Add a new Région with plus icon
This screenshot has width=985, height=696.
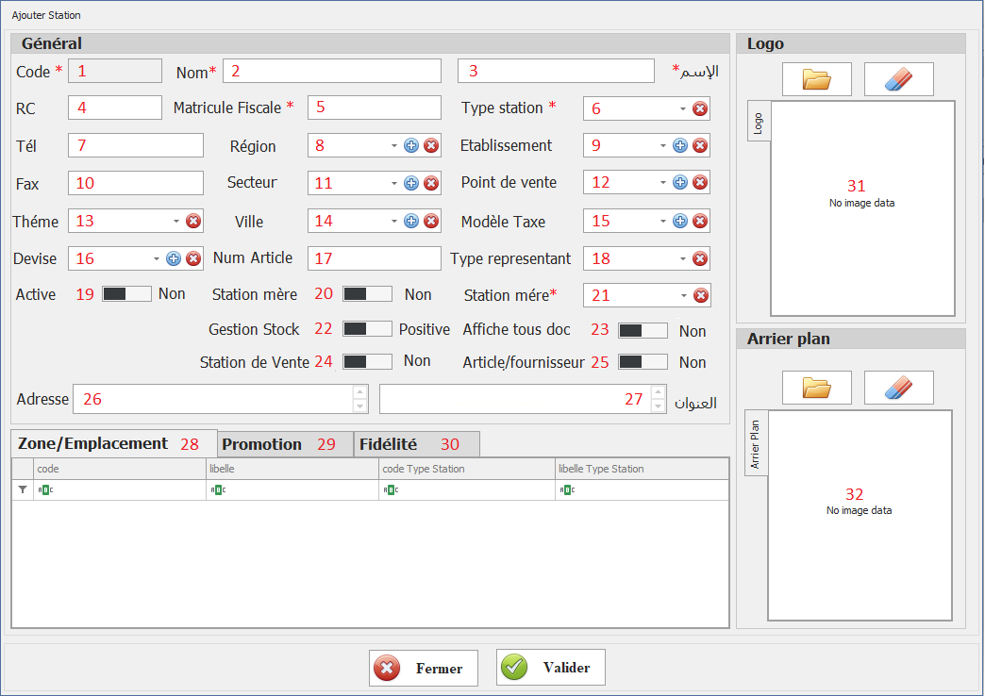pos(411,145)
